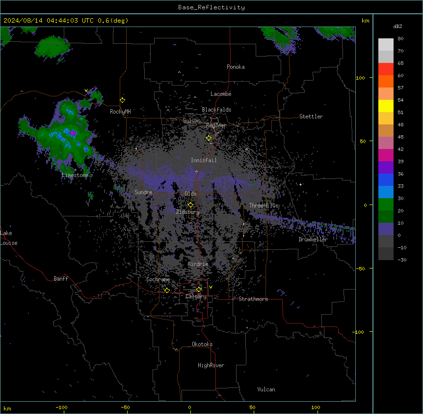Click the dBZ legend heading
This screenshot has height=414, width=423.
397,26
